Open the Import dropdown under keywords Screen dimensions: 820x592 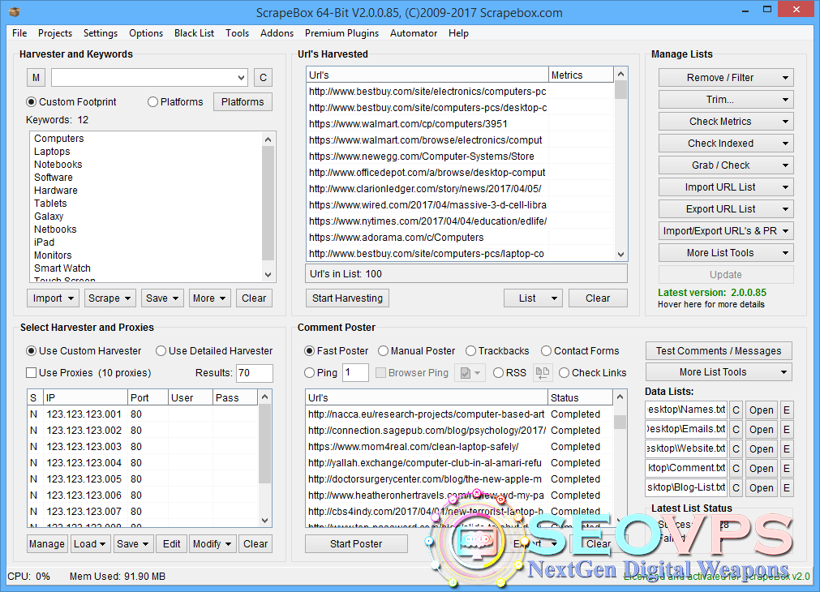pos(52,298)
